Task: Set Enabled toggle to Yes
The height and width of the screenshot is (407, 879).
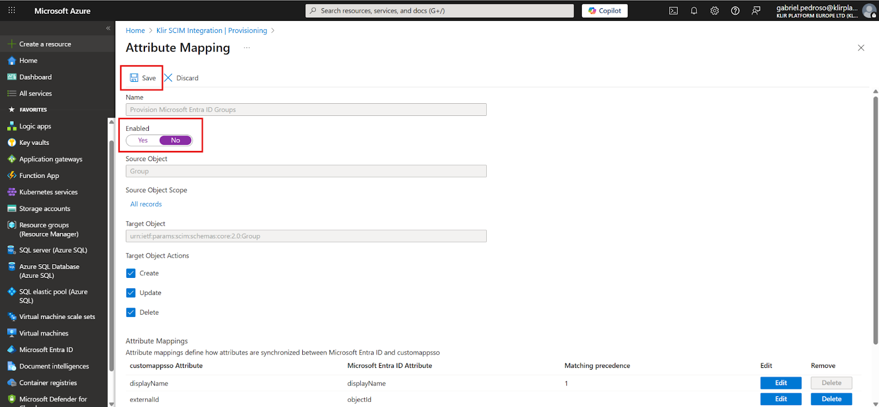Action: 143,141
